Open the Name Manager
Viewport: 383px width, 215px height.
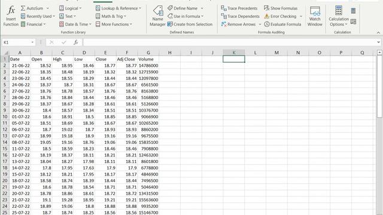(157, 16)
